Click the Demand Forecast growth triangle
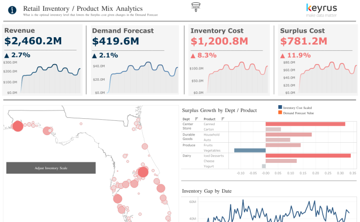Image resolution: width=360 pixels, height=222 pixels. [95, 55]
